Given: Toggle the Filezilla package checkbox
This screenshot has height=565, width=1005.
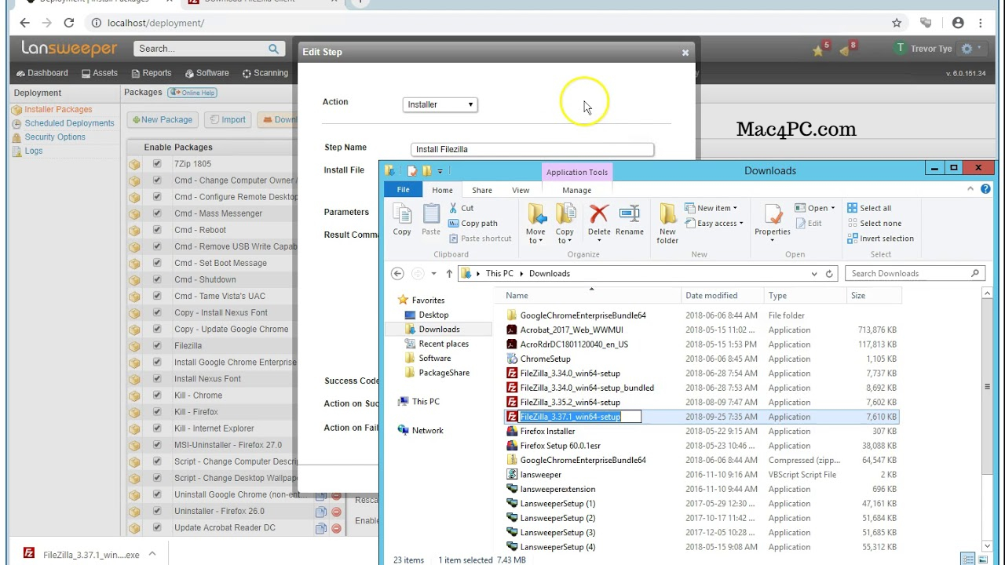Looking at the screenshot, I should pos(157,345).
